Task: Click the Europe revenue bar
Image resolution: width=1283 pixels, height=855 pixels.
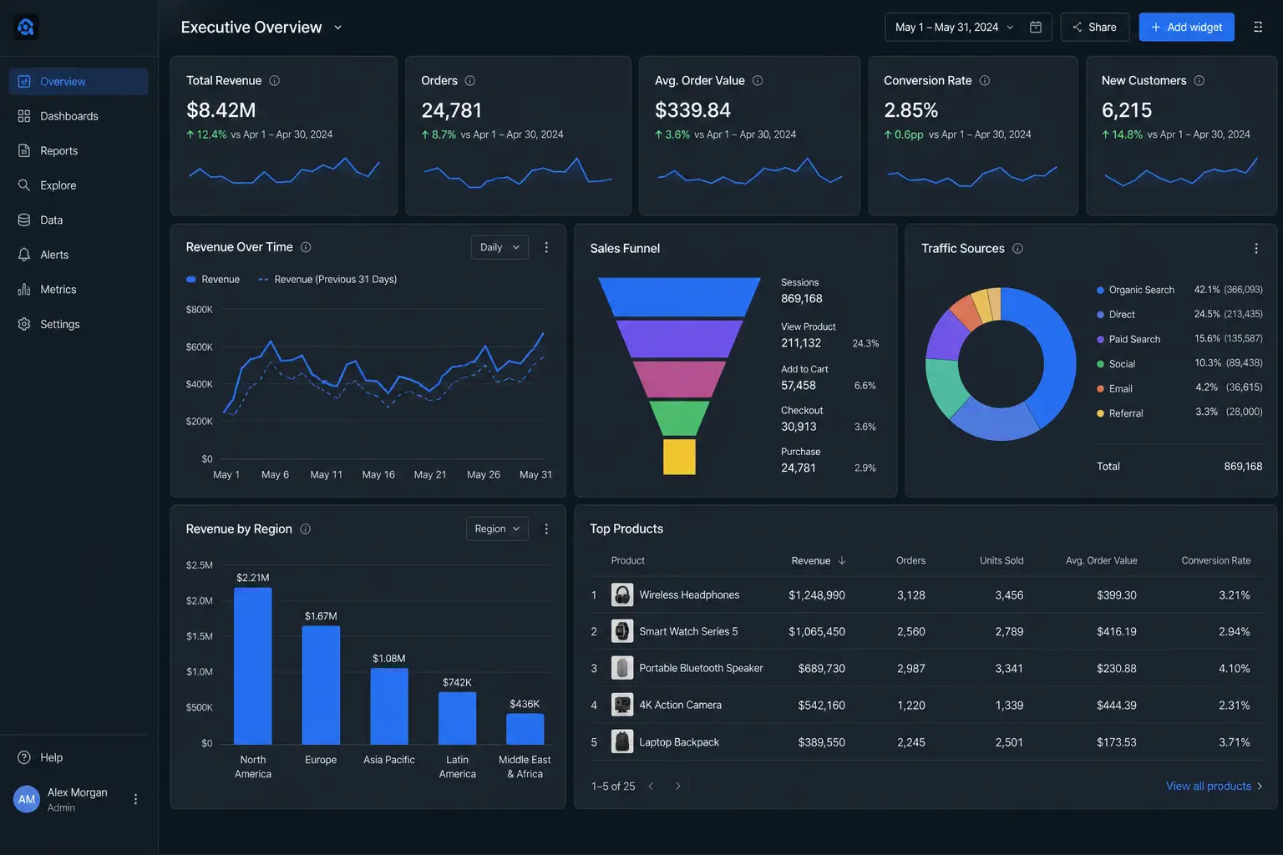Action: pos(321,686)
